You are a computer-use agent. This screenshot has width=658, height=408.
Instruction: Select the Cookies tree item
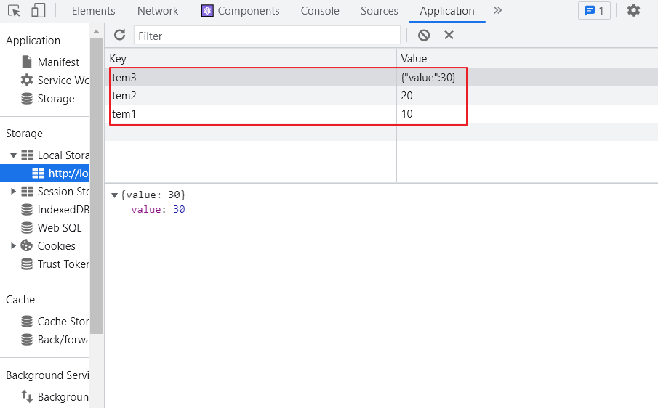[48, 246]
